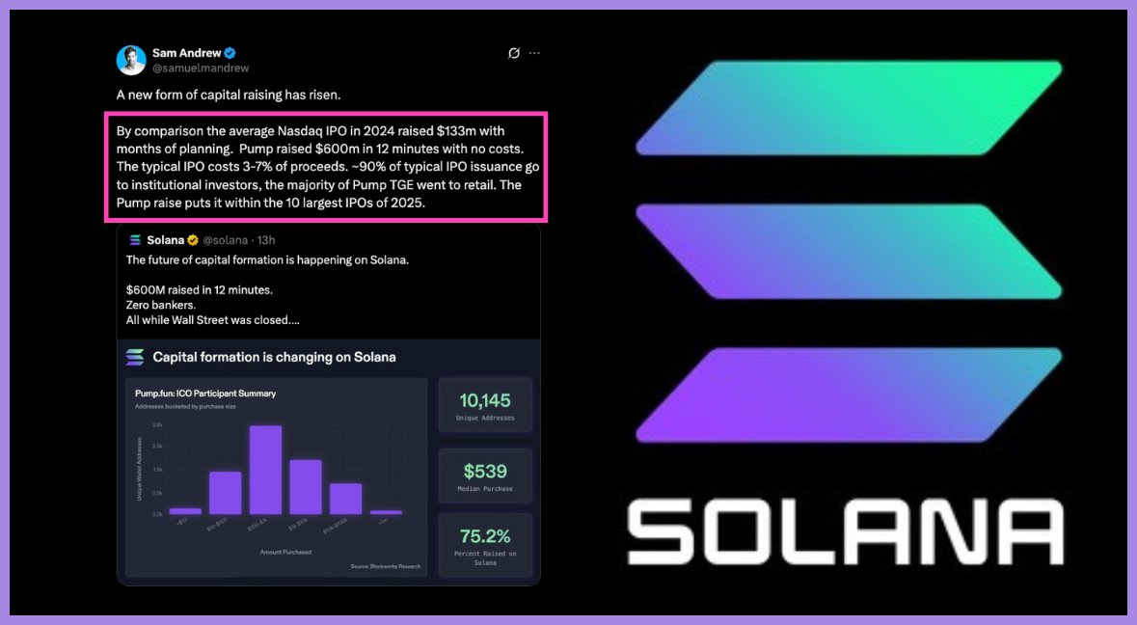
Task: Click Solana logo beside Capital formation heading
Action: tap(135, 357)
